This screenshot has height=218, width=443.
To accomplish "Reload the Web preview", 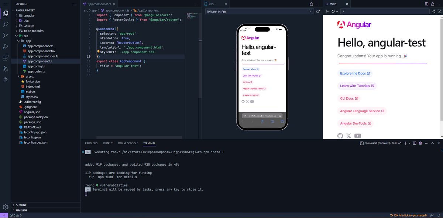I will [333, 11].
